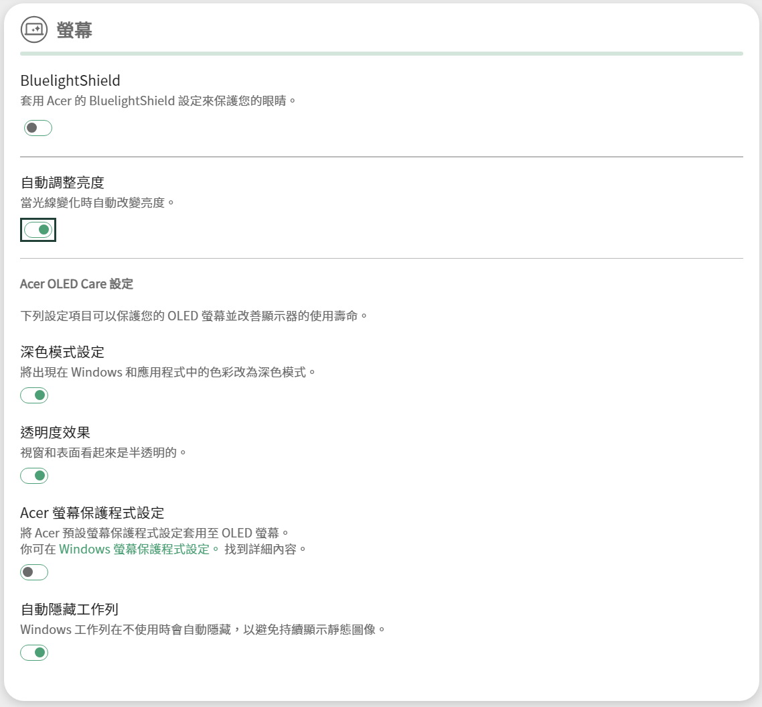
Task: Click the 深色模式設定 heading
Action: (x=62, y=352)
